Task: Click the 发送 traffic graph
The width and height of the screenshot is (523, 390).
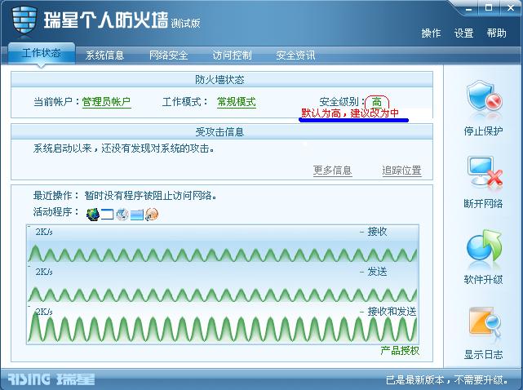Action: point(223,284)
